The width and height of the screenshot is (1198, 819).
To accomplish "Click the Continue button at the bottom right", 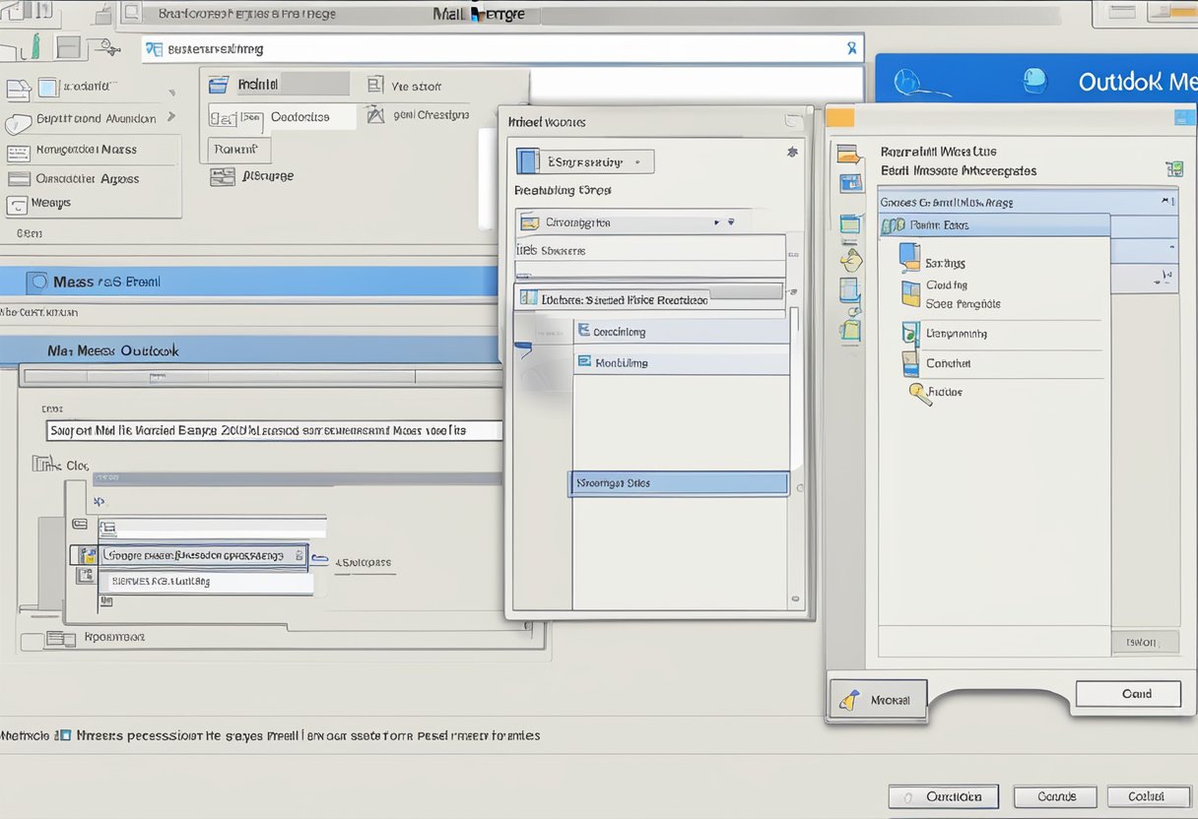I will coord(1054,796).
